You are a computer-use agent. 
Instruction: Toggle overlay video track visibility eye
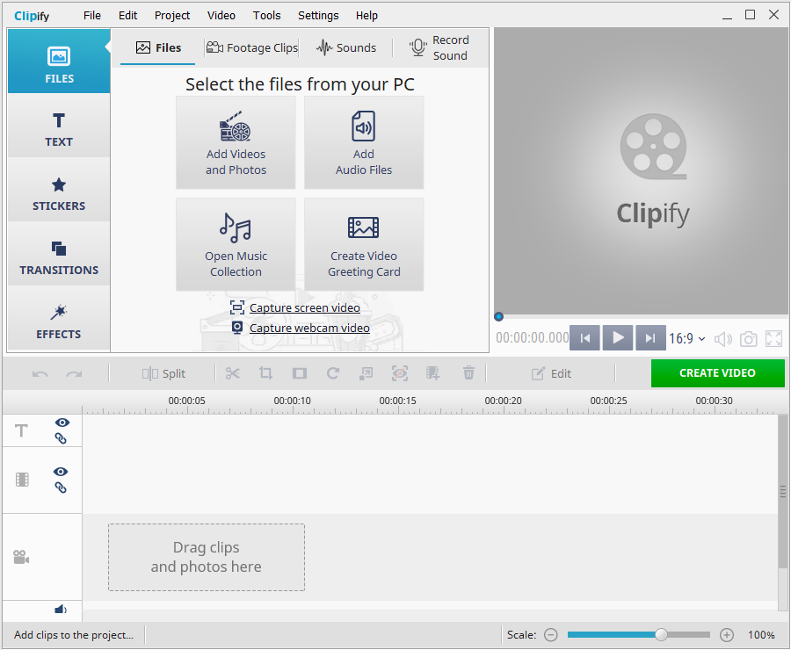point(61,472)
